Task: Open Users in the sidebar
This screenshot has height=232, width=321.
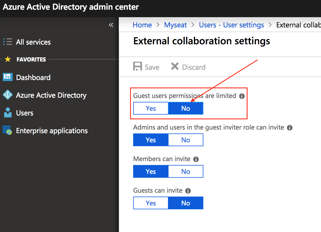Action: point(25,113)
